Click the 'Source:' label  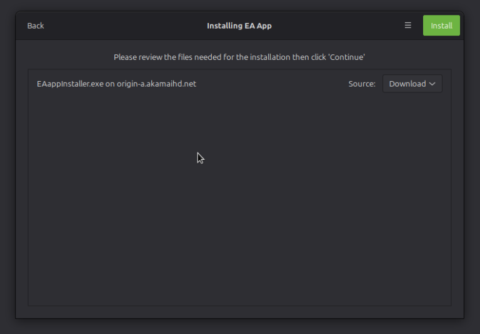[x=362, y=84]
